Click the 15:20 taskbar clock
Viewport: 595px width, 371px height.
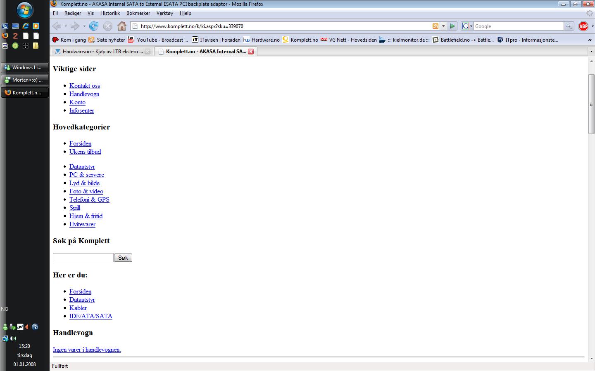click(24, 346)
